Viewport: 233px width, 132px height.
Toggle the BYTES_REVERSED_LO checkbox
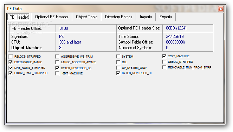[57, 68]
